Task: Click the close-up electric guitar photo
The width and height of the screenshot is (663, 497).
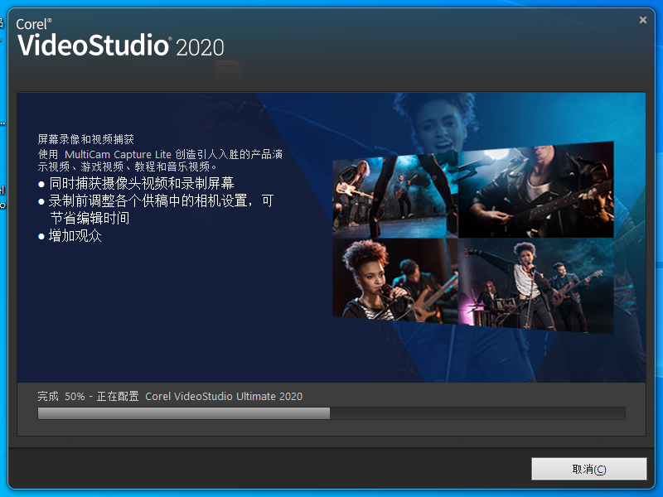Action: 535,190
